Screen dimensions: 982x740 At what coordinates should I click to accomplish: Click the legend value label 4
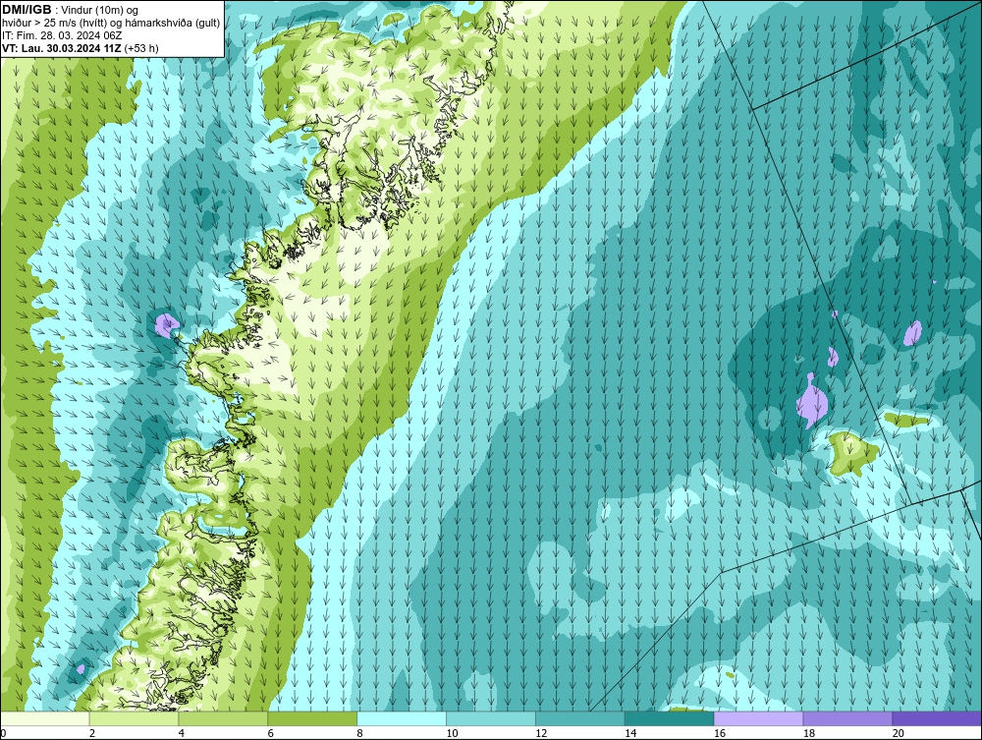click(x=182, y=733)
